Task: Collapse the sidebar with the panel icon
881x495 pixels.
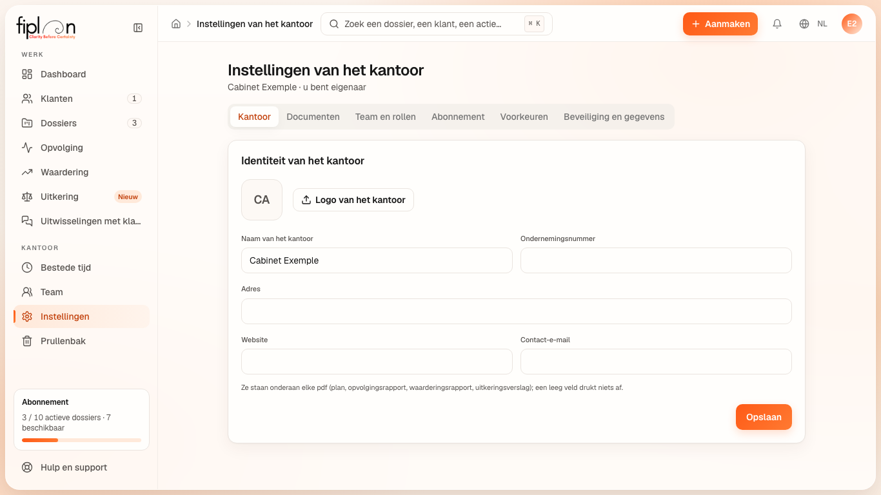Action: 138,28
